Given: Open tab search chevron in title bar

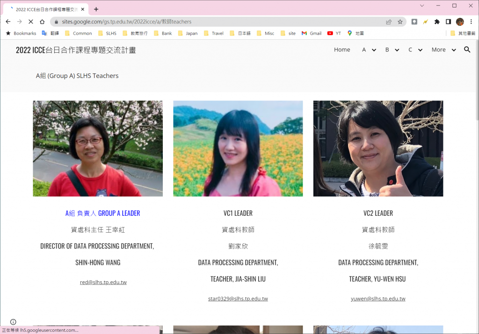Looking at the screenshot, I should (x=422, y=6).
